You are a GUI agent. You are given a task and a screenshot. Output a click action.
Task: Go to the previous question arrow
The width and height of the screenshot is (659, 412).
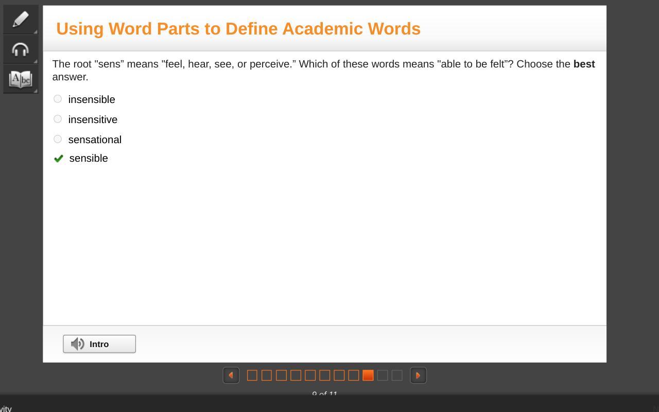pyautogui.click(x=231, y=375)
